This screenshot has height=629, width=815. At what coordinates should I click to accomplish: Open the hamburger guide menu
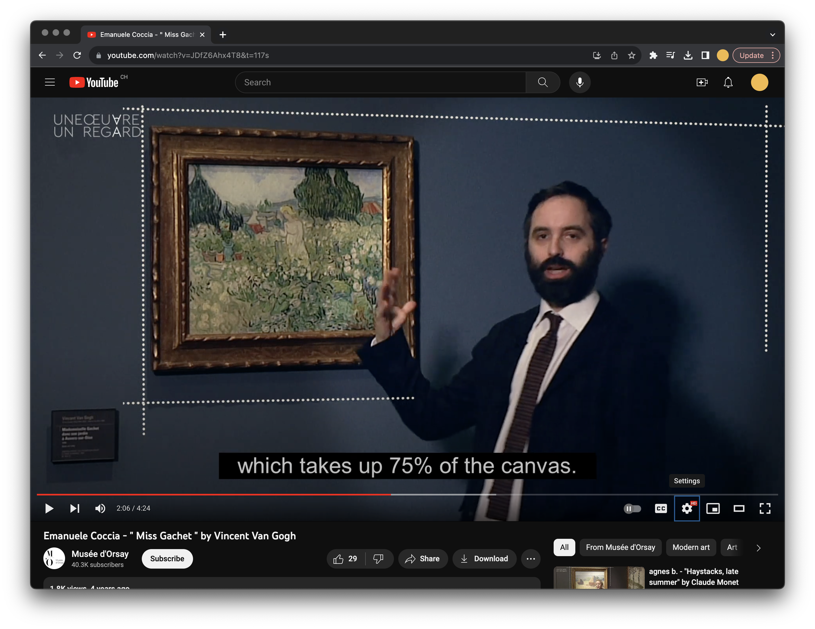50,82
